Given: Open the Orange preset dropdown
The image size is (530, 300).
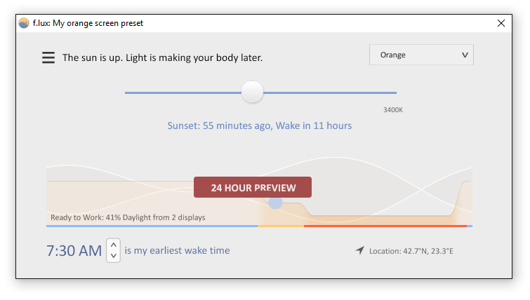Looking at the screenshot, I should click(x=421, y=55).
